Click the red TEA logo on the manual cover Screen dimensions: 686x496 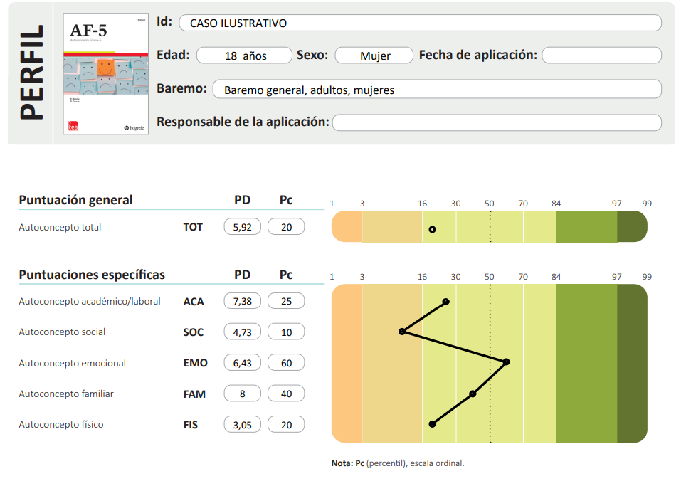72,125
